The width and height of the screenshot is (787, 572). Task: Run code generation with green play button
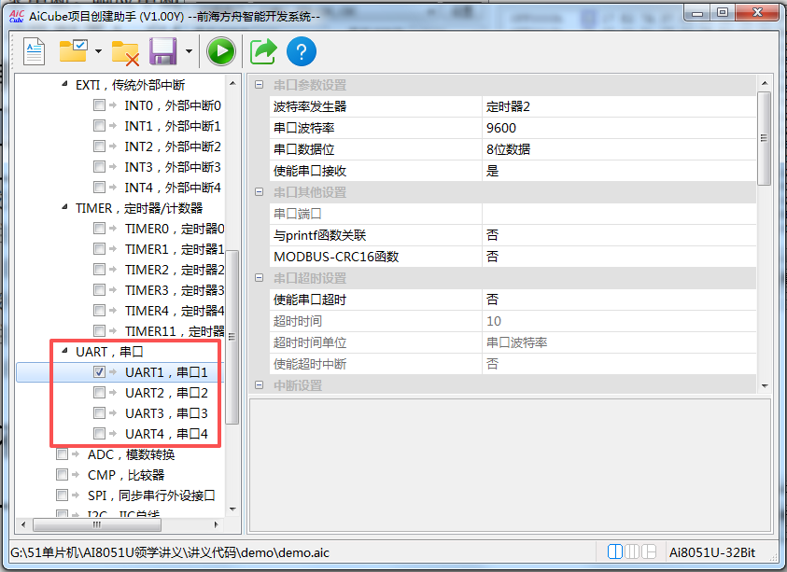[x=220, y=50]
